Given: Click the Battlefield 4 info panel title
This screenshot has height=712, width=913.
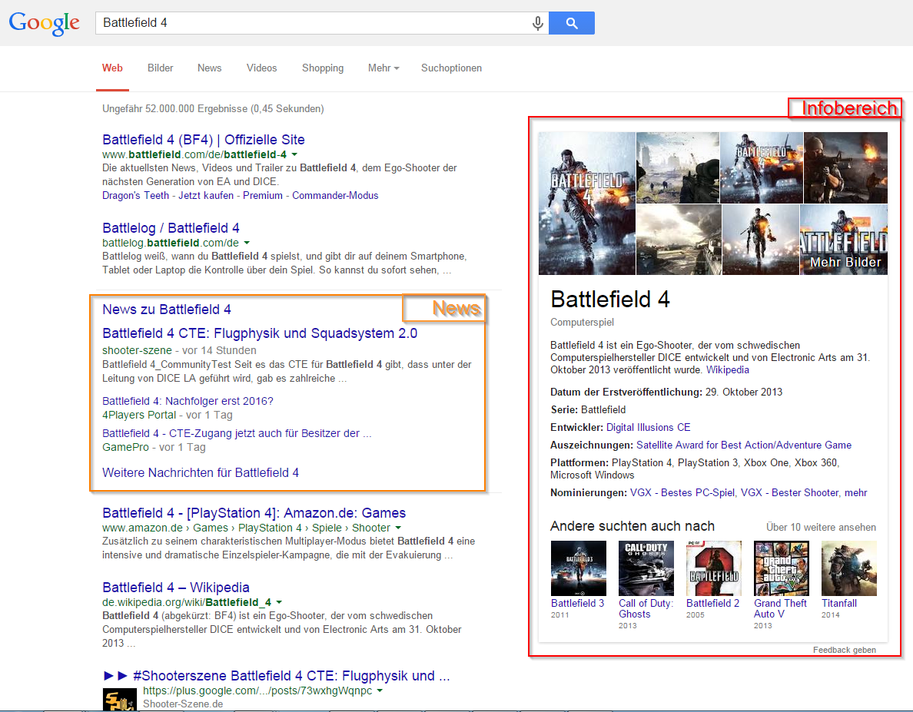Looking at the screenshot, I should click(610, 300).
